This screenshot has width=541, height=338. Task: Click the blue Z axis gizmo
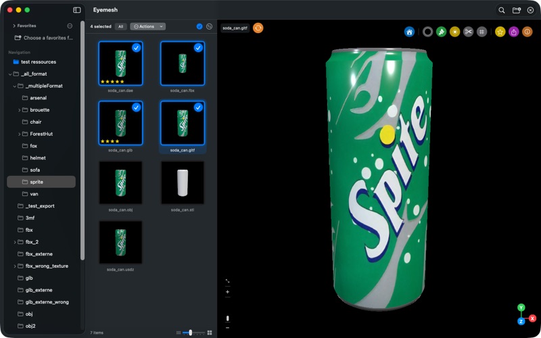[521, 322]
